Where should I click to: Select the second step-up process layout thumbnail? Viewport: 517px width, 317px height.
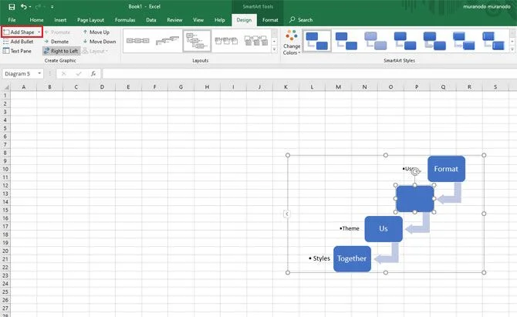[167, 41]
